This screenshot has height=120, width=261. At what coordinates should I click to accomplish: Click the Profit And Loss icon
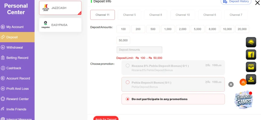coord(3,89)
